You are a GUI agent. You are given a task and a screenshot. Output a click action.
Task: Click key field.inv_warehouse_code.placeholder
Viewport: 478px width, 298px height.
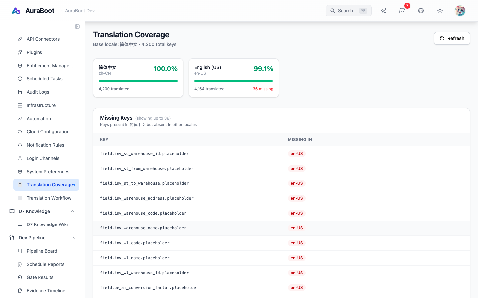point(143,213)
